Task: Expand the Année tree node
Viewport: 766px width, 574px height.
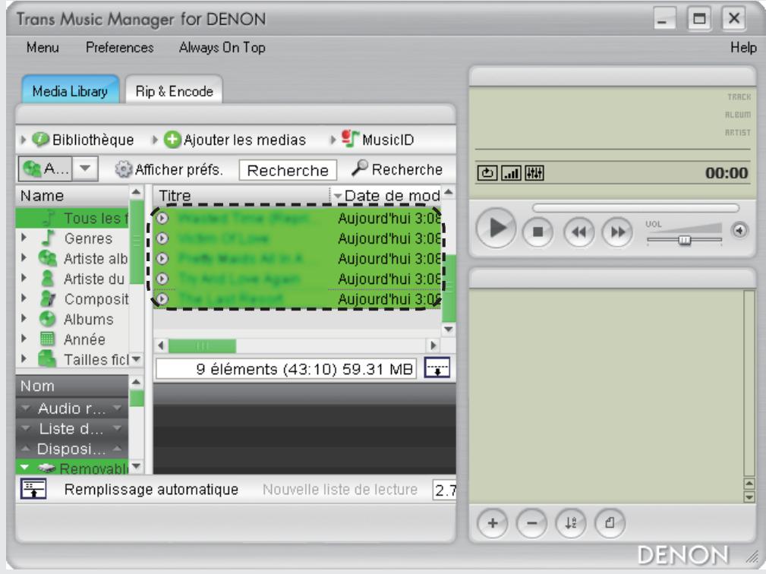Action: 24,339
